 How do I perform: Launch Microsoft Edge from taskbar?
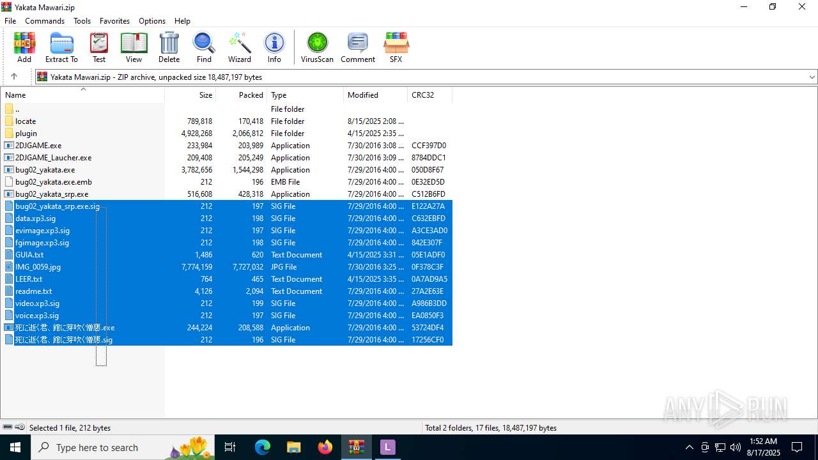tap(263, 447)
